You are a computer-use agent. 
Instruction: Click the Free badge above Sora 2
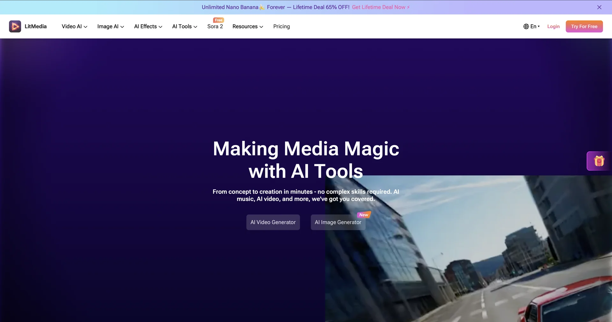[x=218, y=20]
